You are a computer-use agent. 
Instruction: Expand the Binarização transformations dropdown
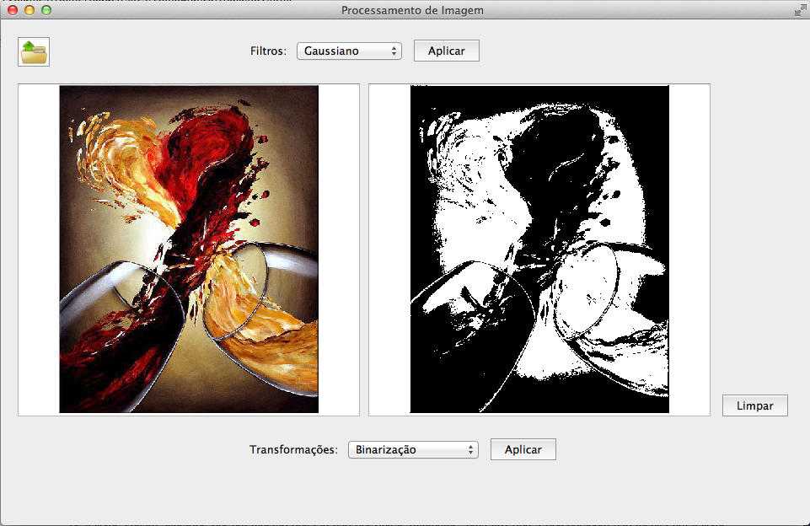pos(413,449)
